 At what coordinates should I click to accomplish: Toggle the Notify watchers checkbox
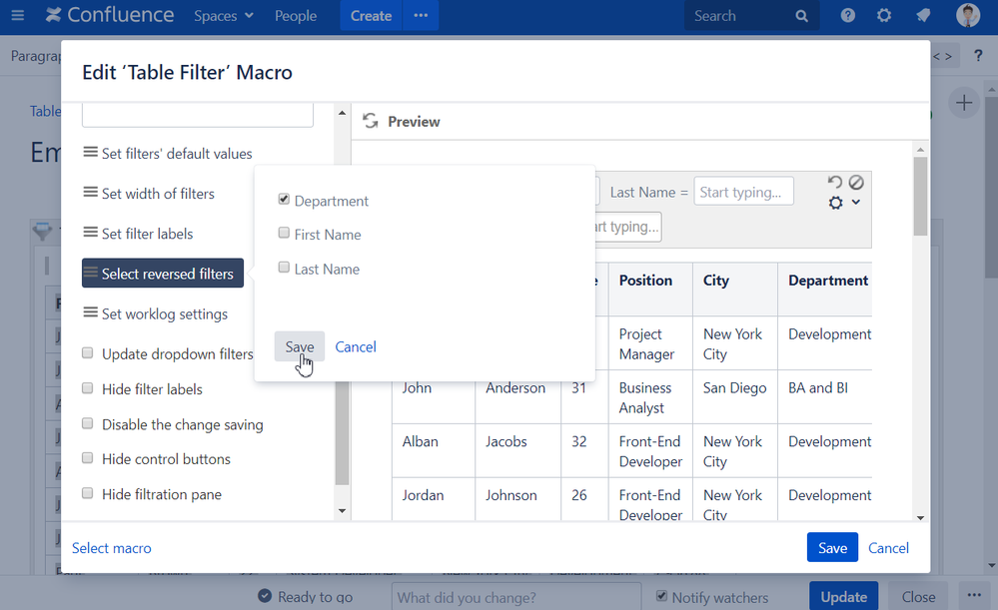[662, 596]
